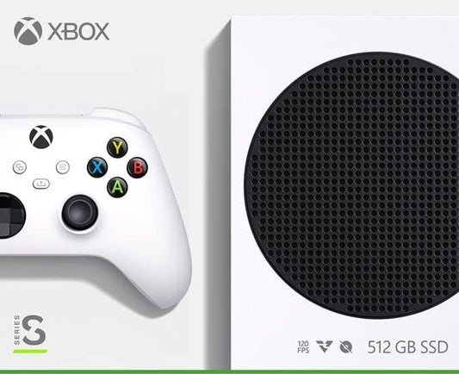Select the red B button on controller

(x=137, y=167)
